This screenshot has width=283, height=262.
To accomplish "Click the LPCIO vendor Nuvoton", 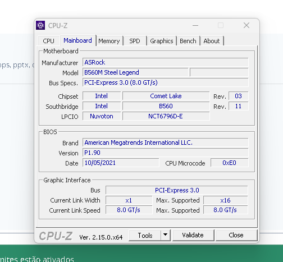I will (102, 116).
